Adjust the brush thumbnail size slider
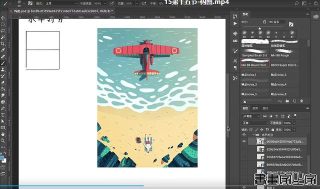This screenshot has height=189, width=320. point(244,101)
